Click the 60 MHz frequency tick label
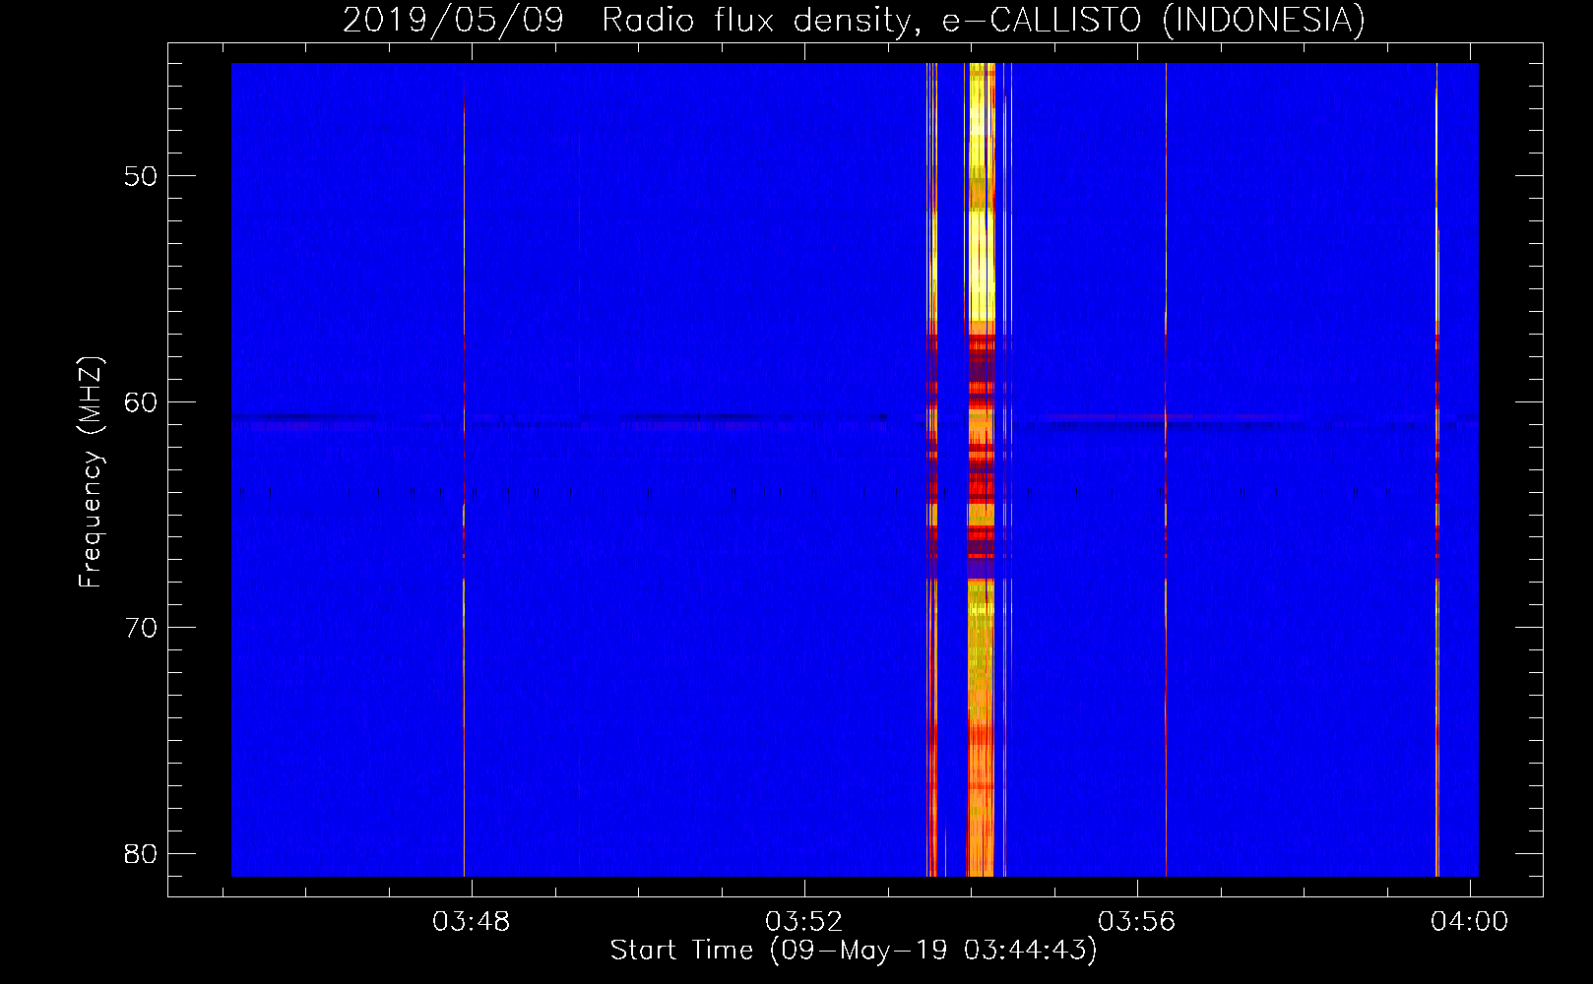The height and width of the screenshot is (984, 1593). (x=141, y=401)
